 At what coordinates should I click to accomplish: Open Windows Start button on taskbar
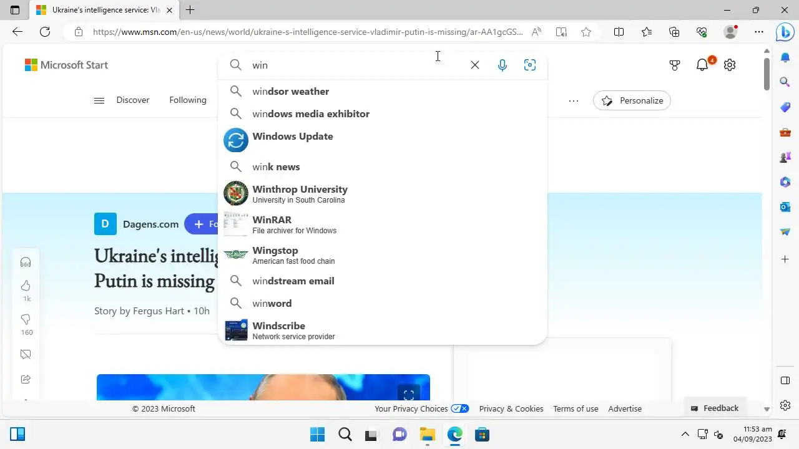pos(317,434)
